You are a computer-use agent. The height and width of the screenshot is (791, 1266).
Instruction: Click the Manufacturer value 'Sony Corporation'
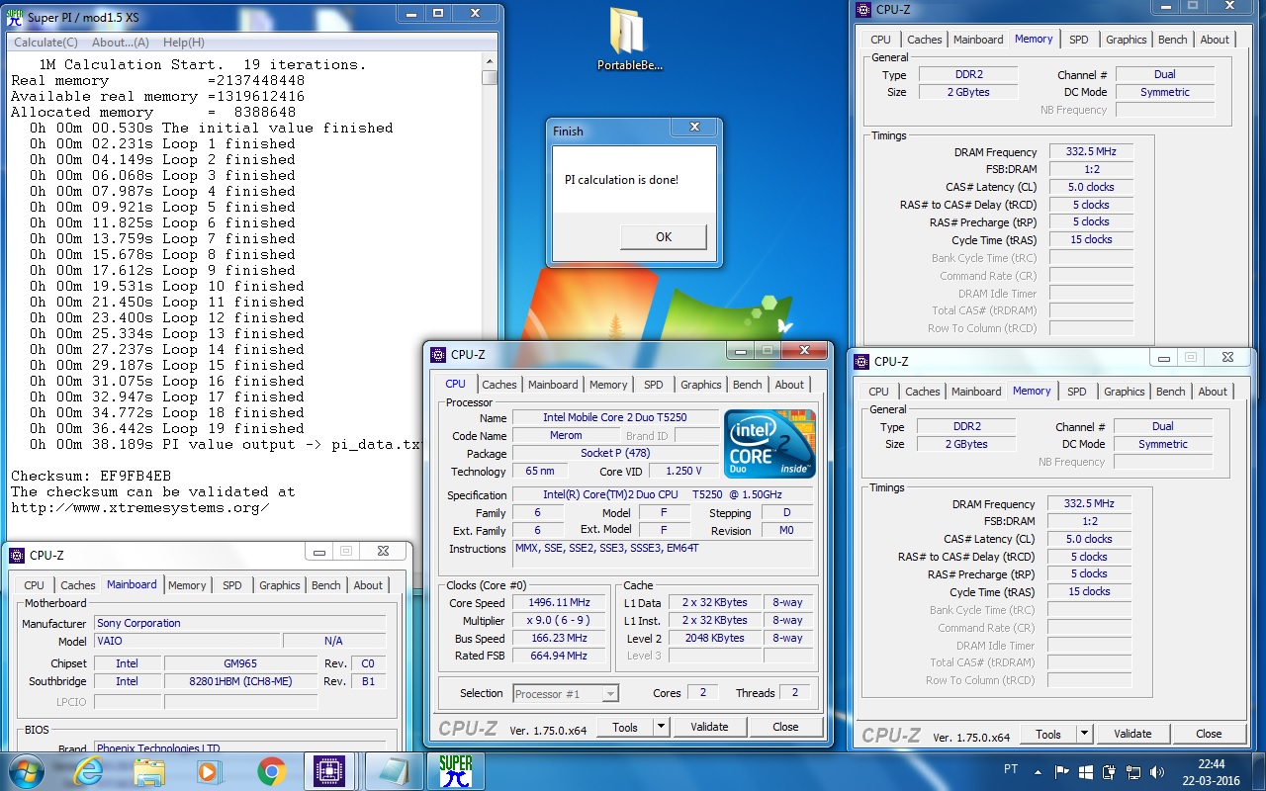[x=240, y=624]
